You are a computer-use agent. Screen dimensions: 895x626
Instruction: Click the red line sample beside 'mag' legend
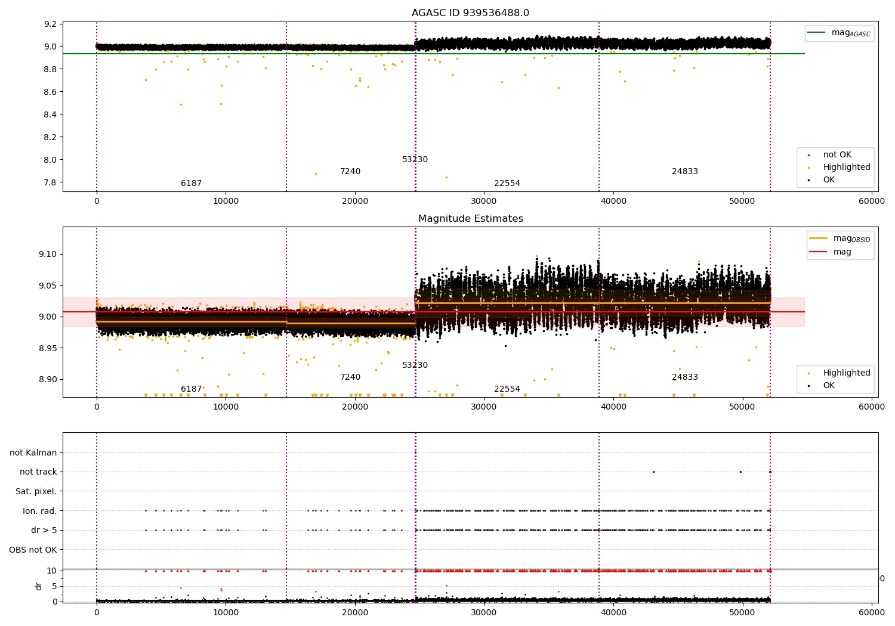click(819, 252)
